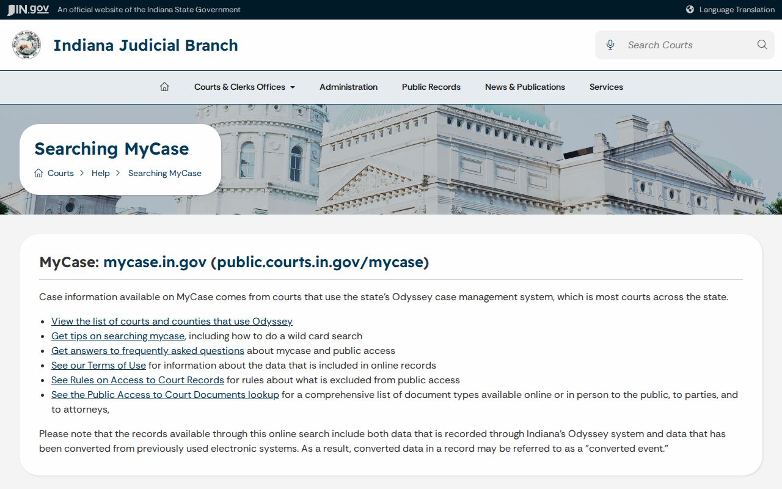Open the Administration menu

point(348,87)
